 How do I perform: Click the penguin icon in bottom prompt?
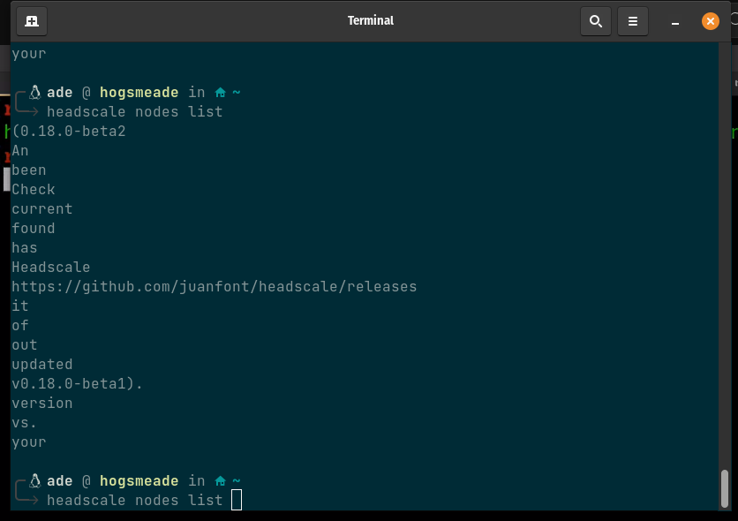tap(34, 480)
